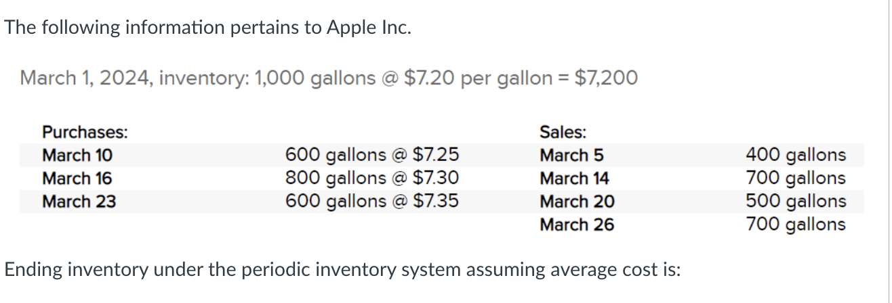Select '600 gallons @ $7.25' cell
Image resolution: width=892 pixels, height=303 pixels.
coord(371,156)
